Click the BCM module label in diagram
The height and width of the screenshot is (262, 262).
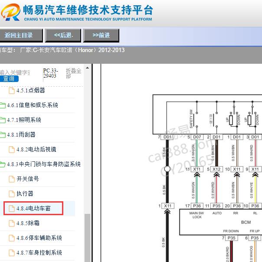246,223
